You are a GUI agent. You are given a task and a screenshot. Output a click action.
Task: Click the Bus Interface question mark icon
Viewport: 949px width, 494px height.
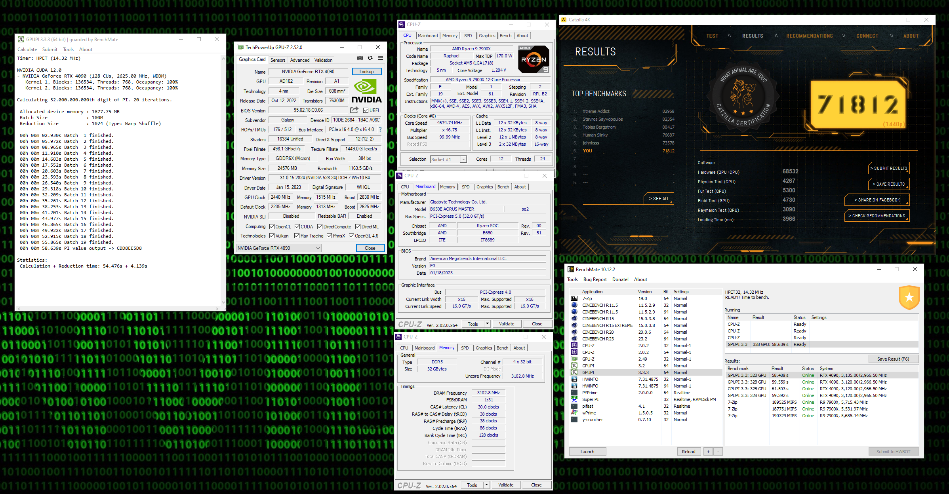coord(380,129)
